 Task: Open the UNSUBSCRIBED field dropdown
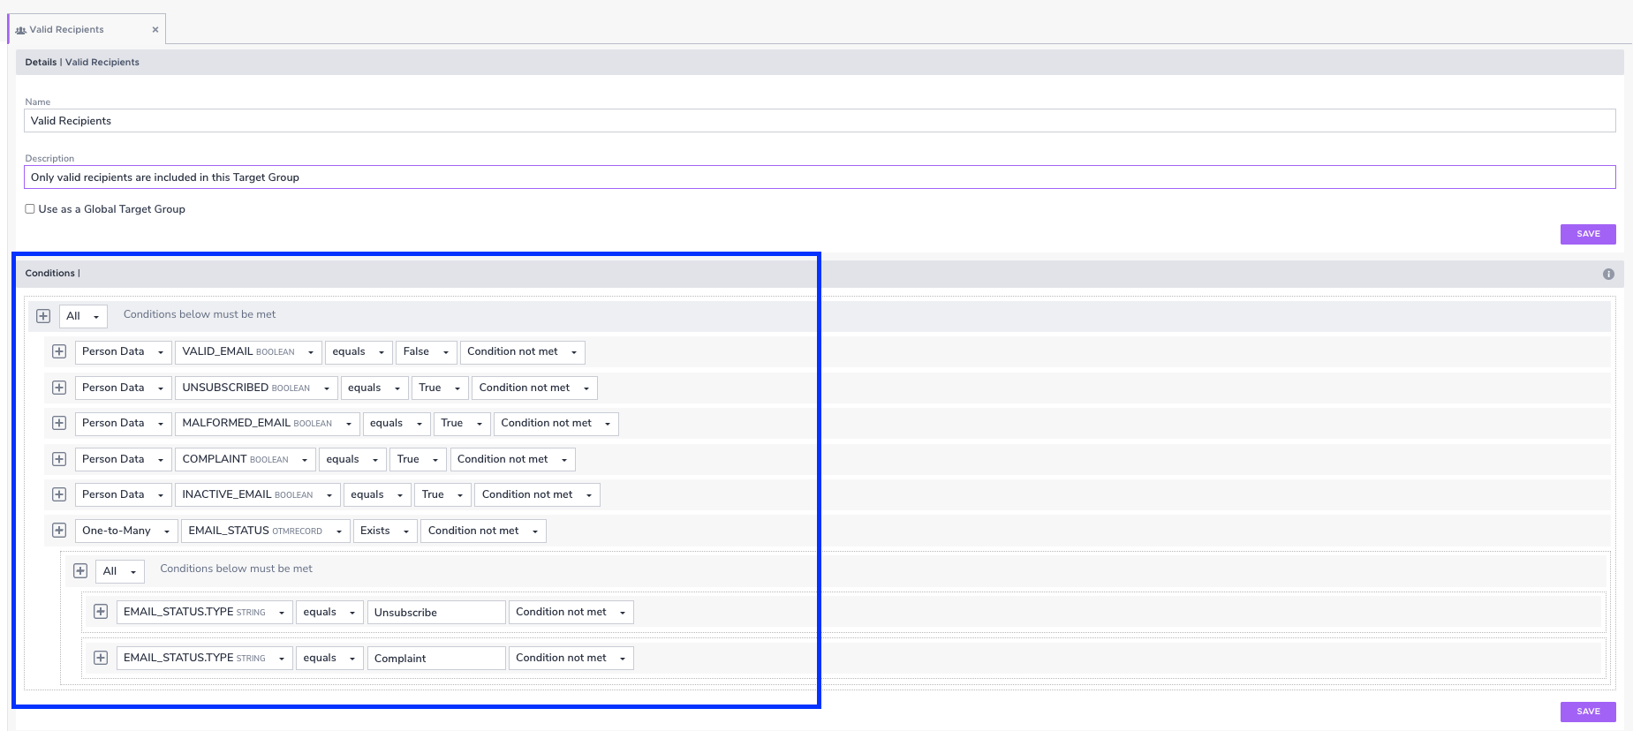(x=256, y=388)
